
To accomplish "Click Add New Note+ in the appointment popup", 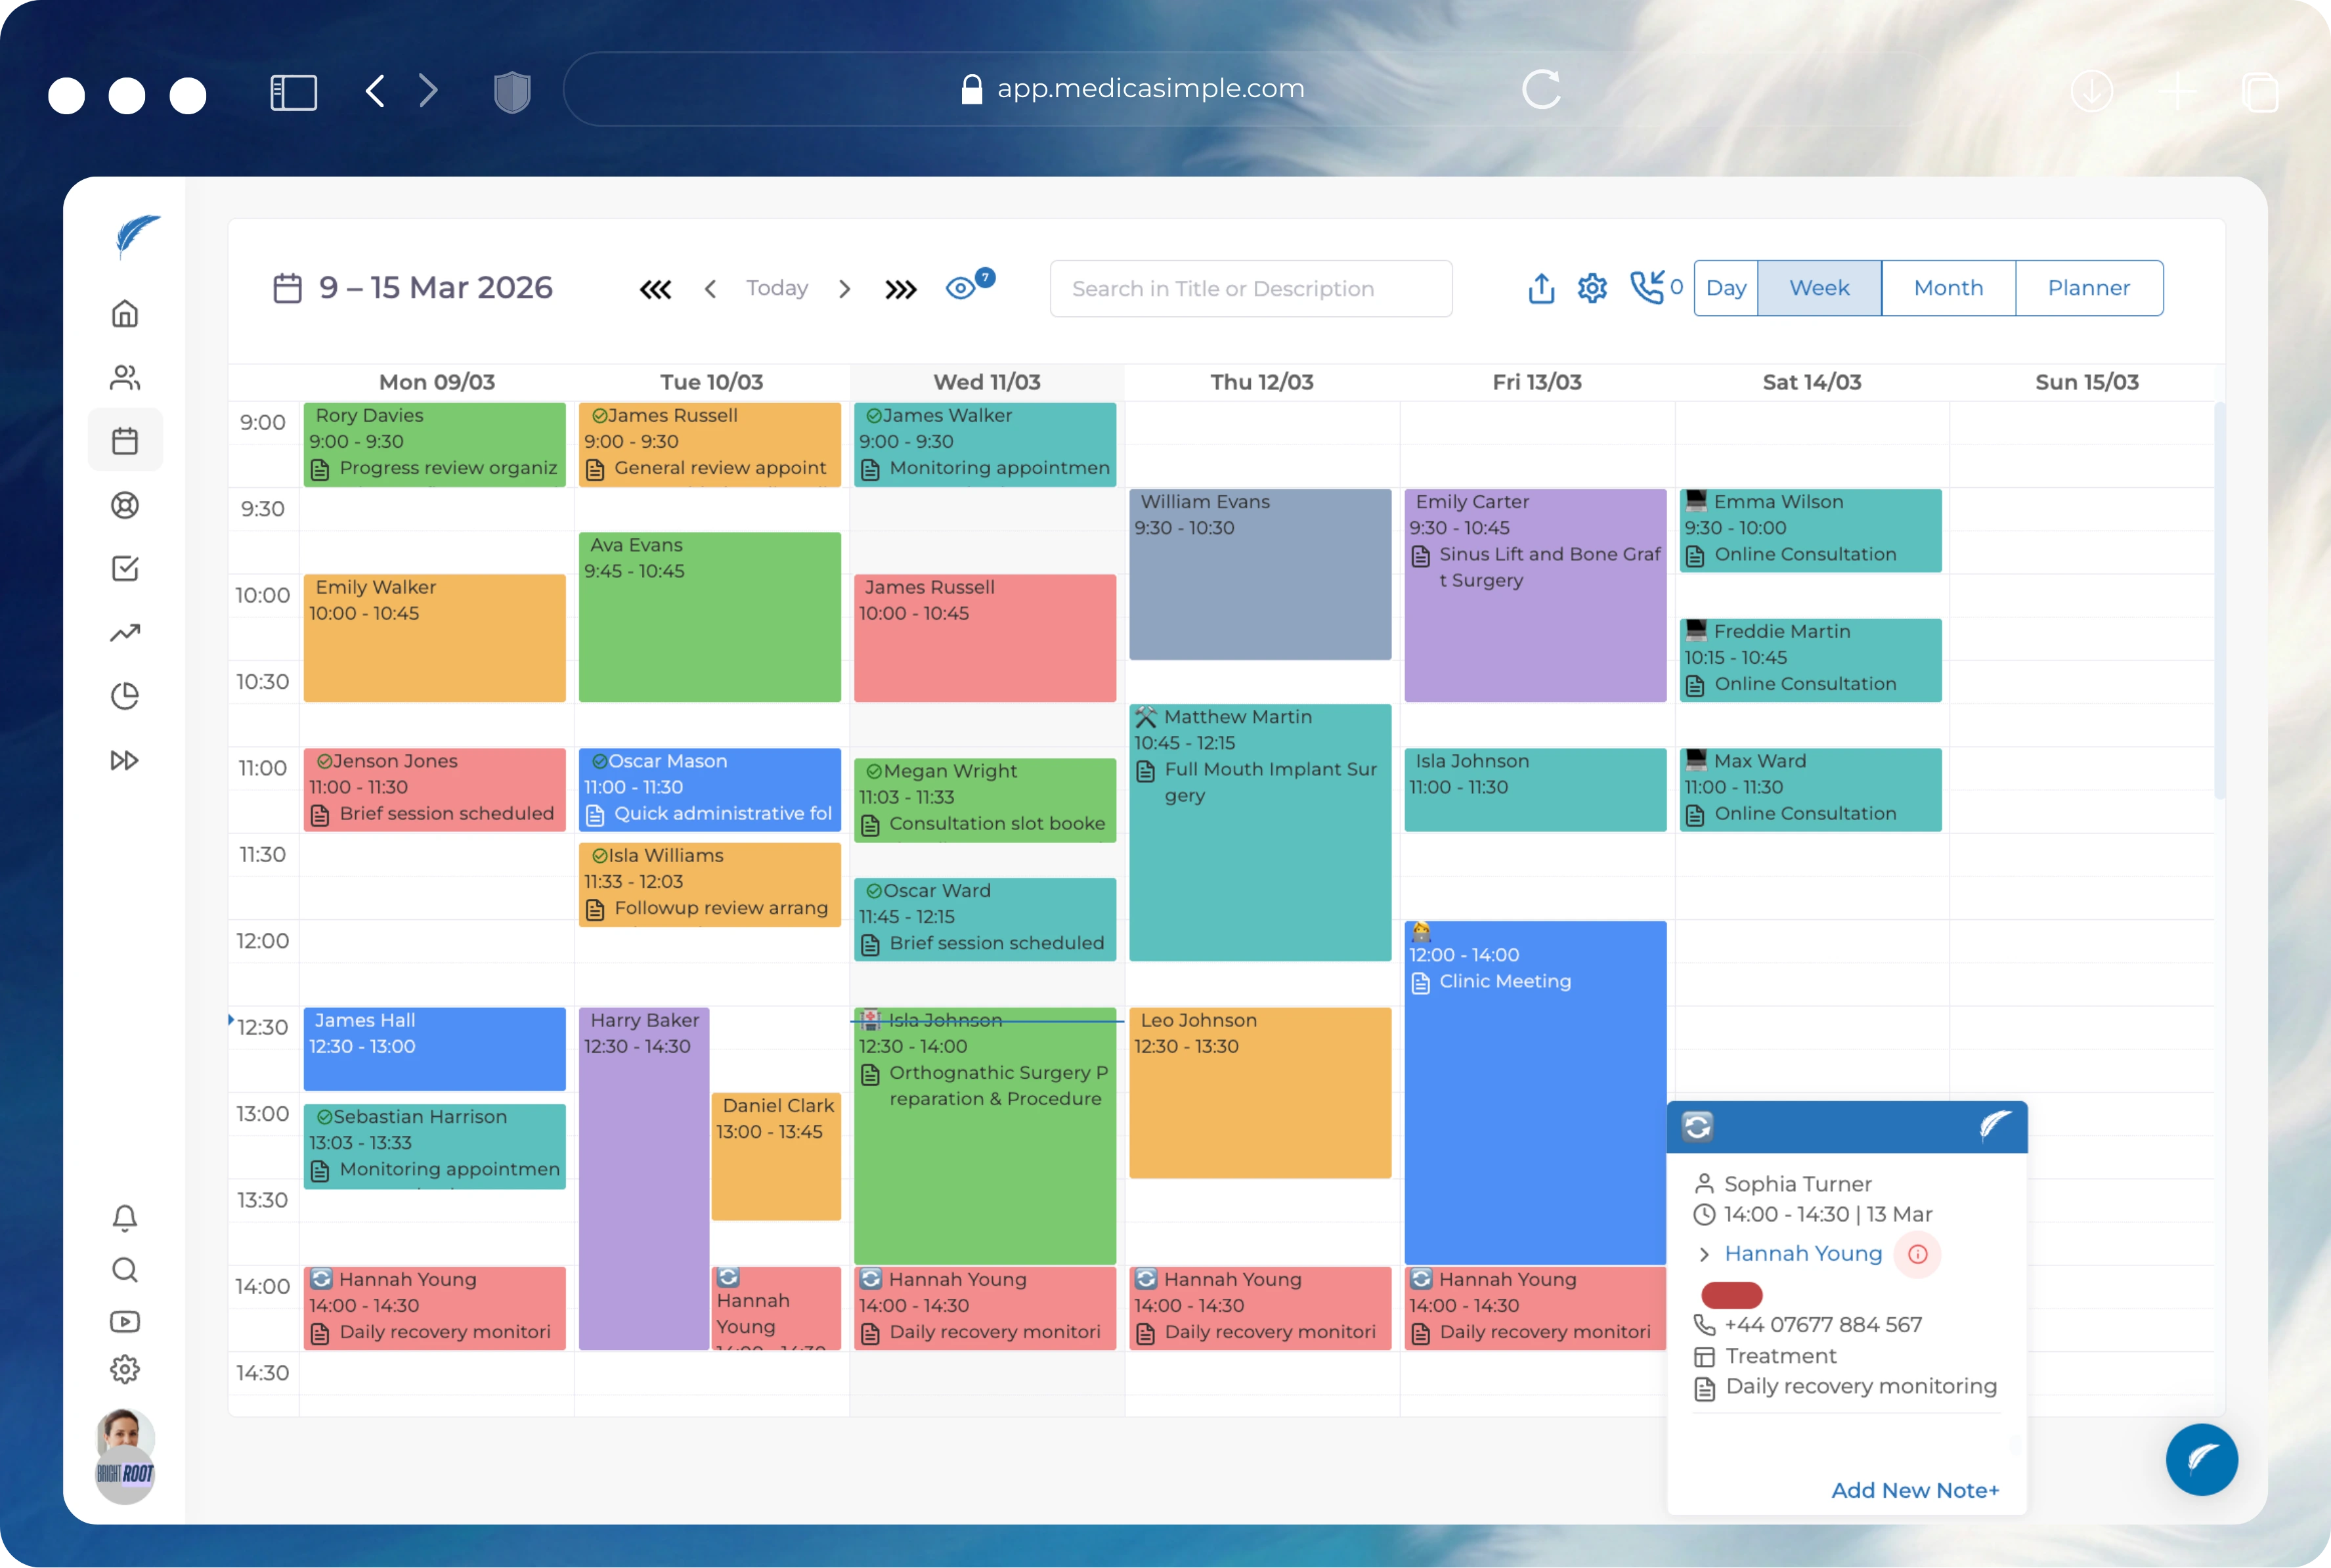I will coord(1915,1490).
